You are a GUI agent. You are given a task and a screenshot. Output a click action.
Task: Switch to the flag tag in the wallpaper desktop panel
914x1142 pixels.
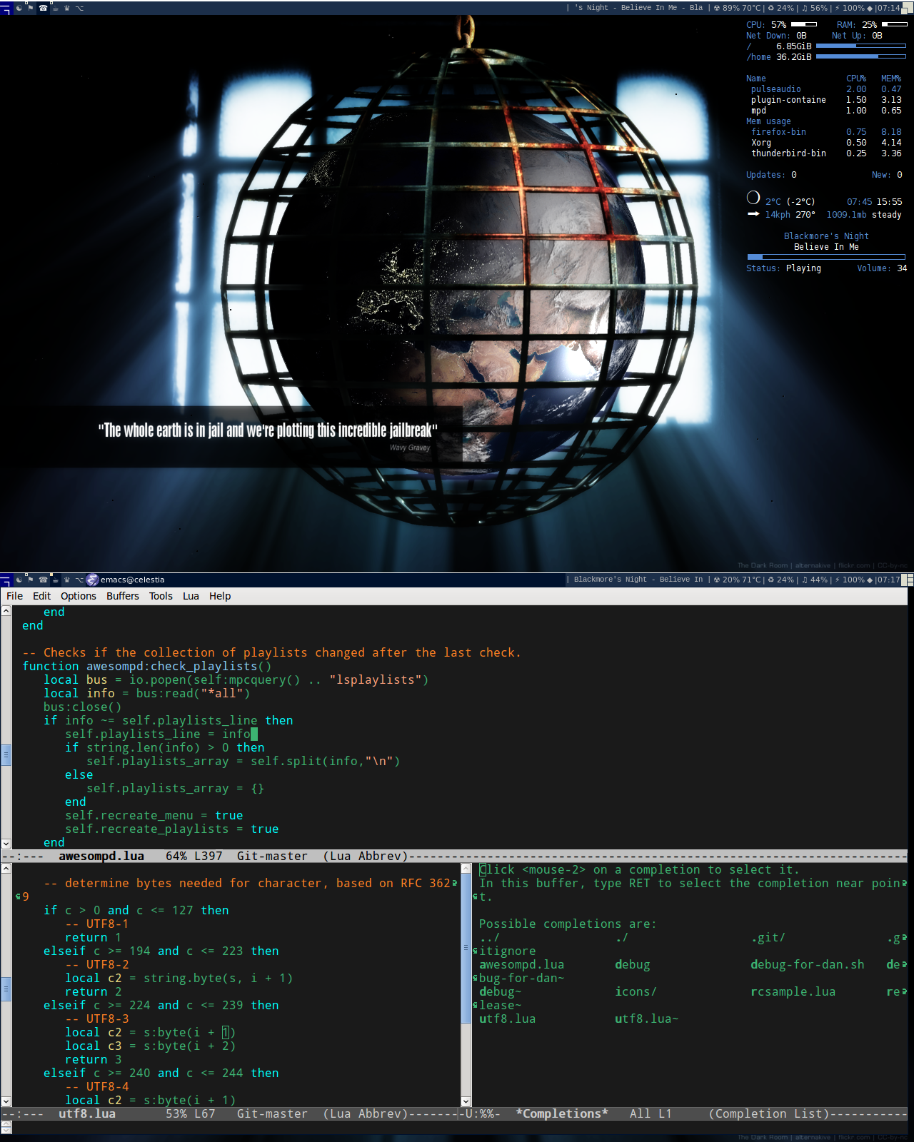click(31, 8)
